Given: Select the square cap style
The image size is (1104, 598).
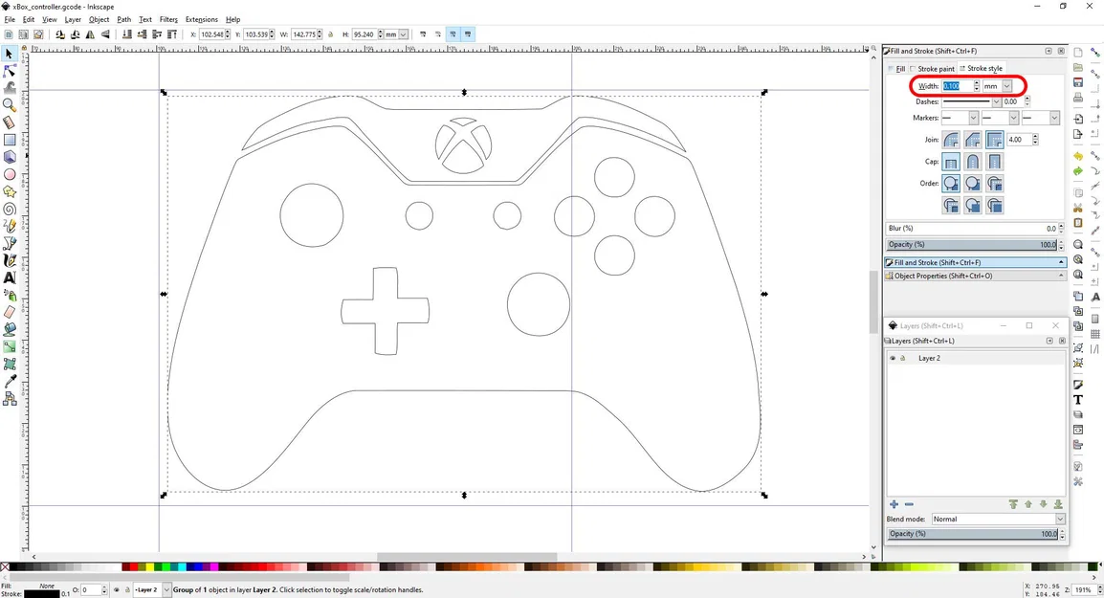Looking at the screenshot, I should [x=994, y=162].
